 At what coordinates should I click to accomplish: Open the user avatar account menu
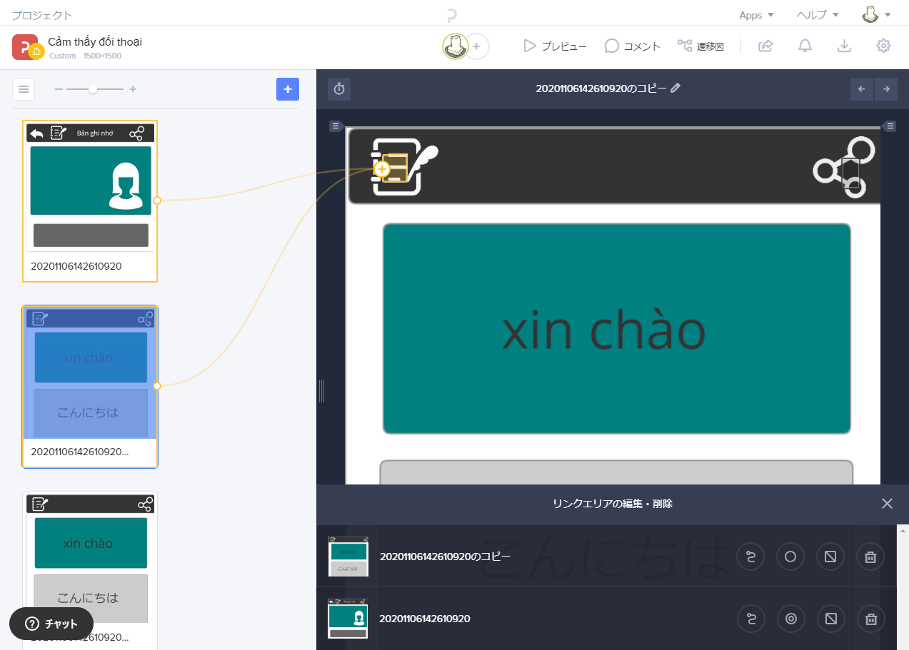(x=876, y=14)
